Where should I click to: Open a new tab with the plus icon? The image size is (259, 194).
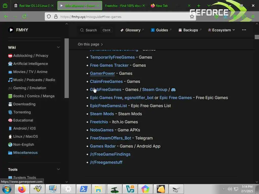(x=199, y=6)
